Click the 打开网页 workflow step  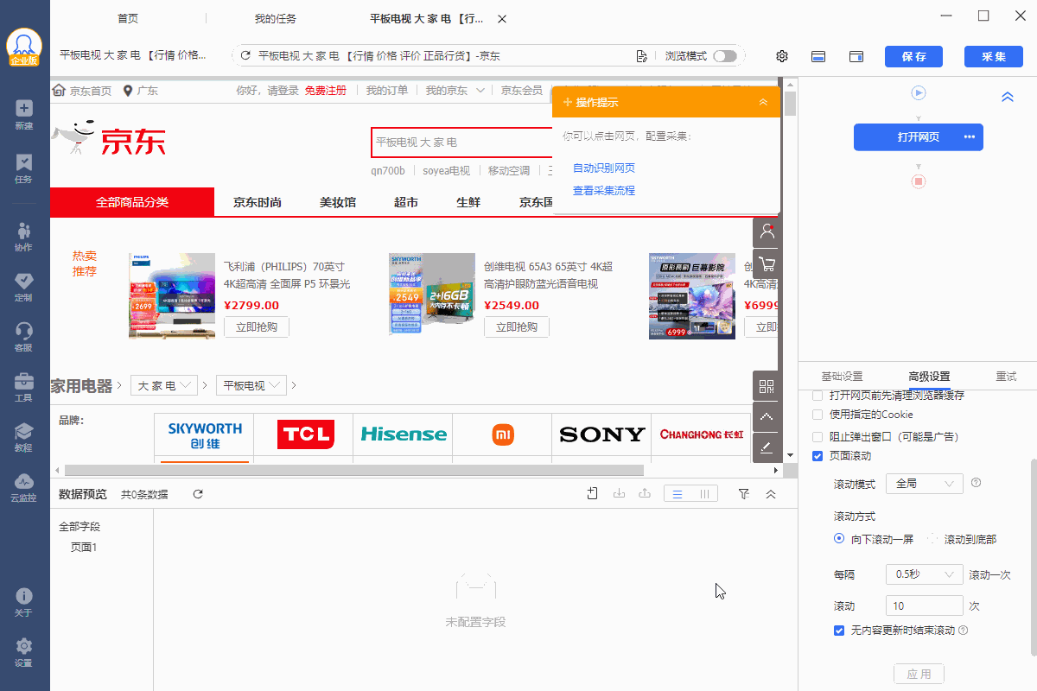(919, 137)
